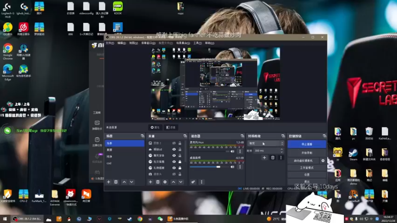Unlock the fourth source lock icon
This screenshot has width=397, height=223.
[x=180, y=162]
